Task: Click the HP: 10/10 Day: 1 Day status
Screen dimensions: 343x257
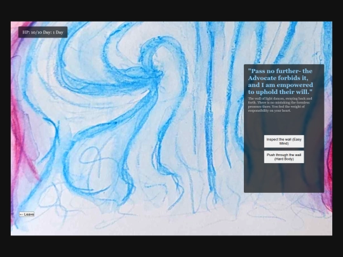Action: pos(43,32)
